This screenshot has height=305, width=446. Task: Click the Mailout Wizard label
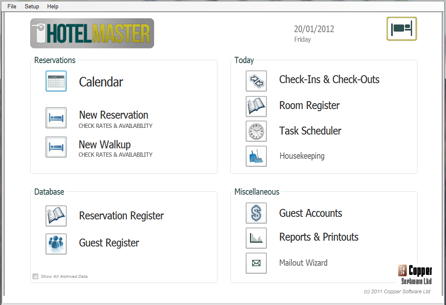click(x=303, y=263)
